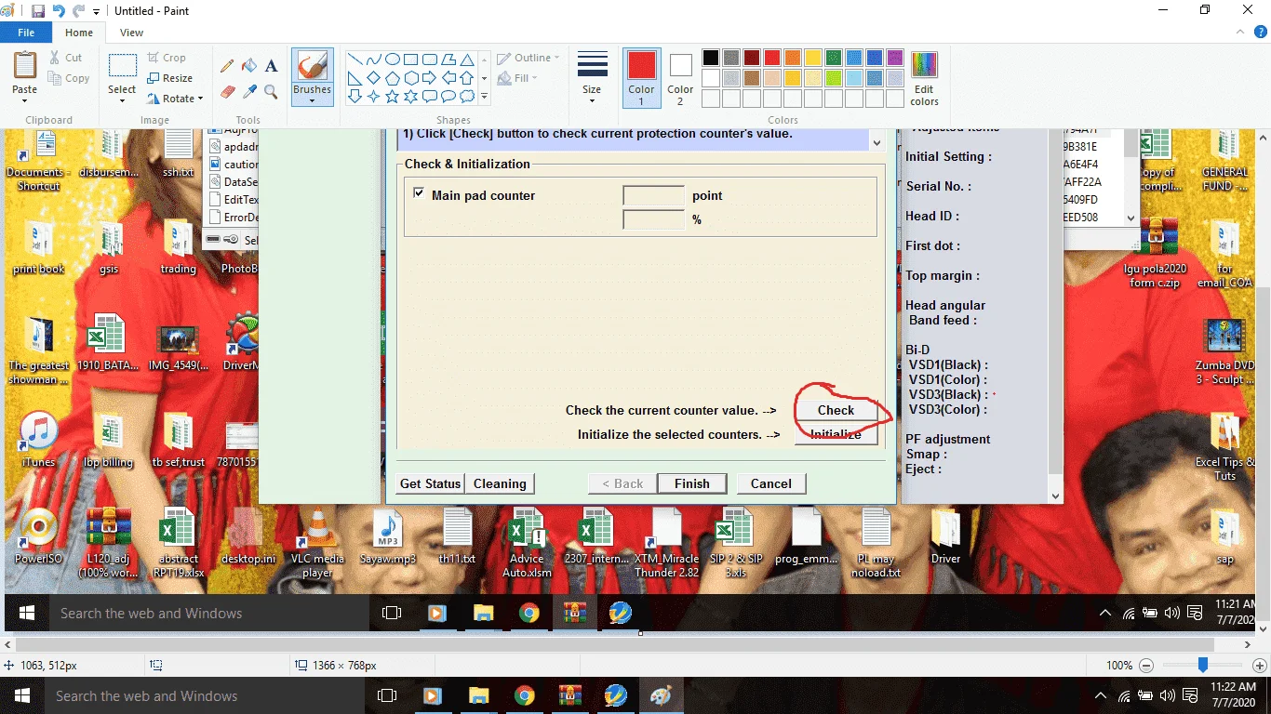Click the Finish button in pasted image
The image size is (1271, 714).
point(691,483)
